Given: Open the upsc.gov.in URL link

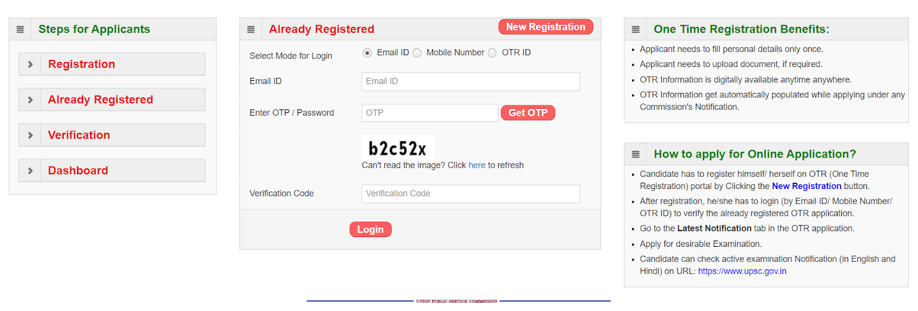Looking at the screenshot, I should click(742, 271).
